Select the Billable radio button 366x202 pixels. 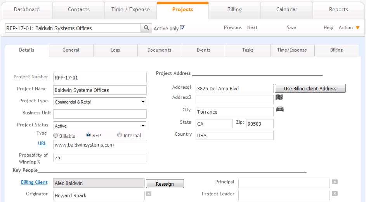coord(56,135)
